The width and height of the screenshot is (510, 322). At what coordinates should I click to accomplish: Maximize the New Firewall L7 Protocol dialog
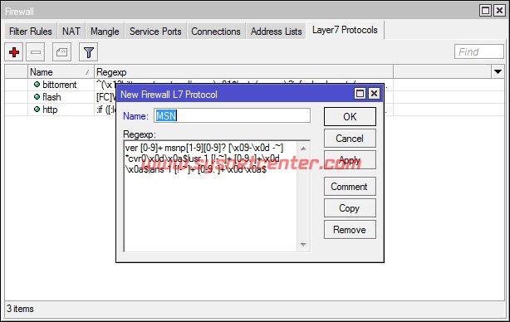coord(360,94)
